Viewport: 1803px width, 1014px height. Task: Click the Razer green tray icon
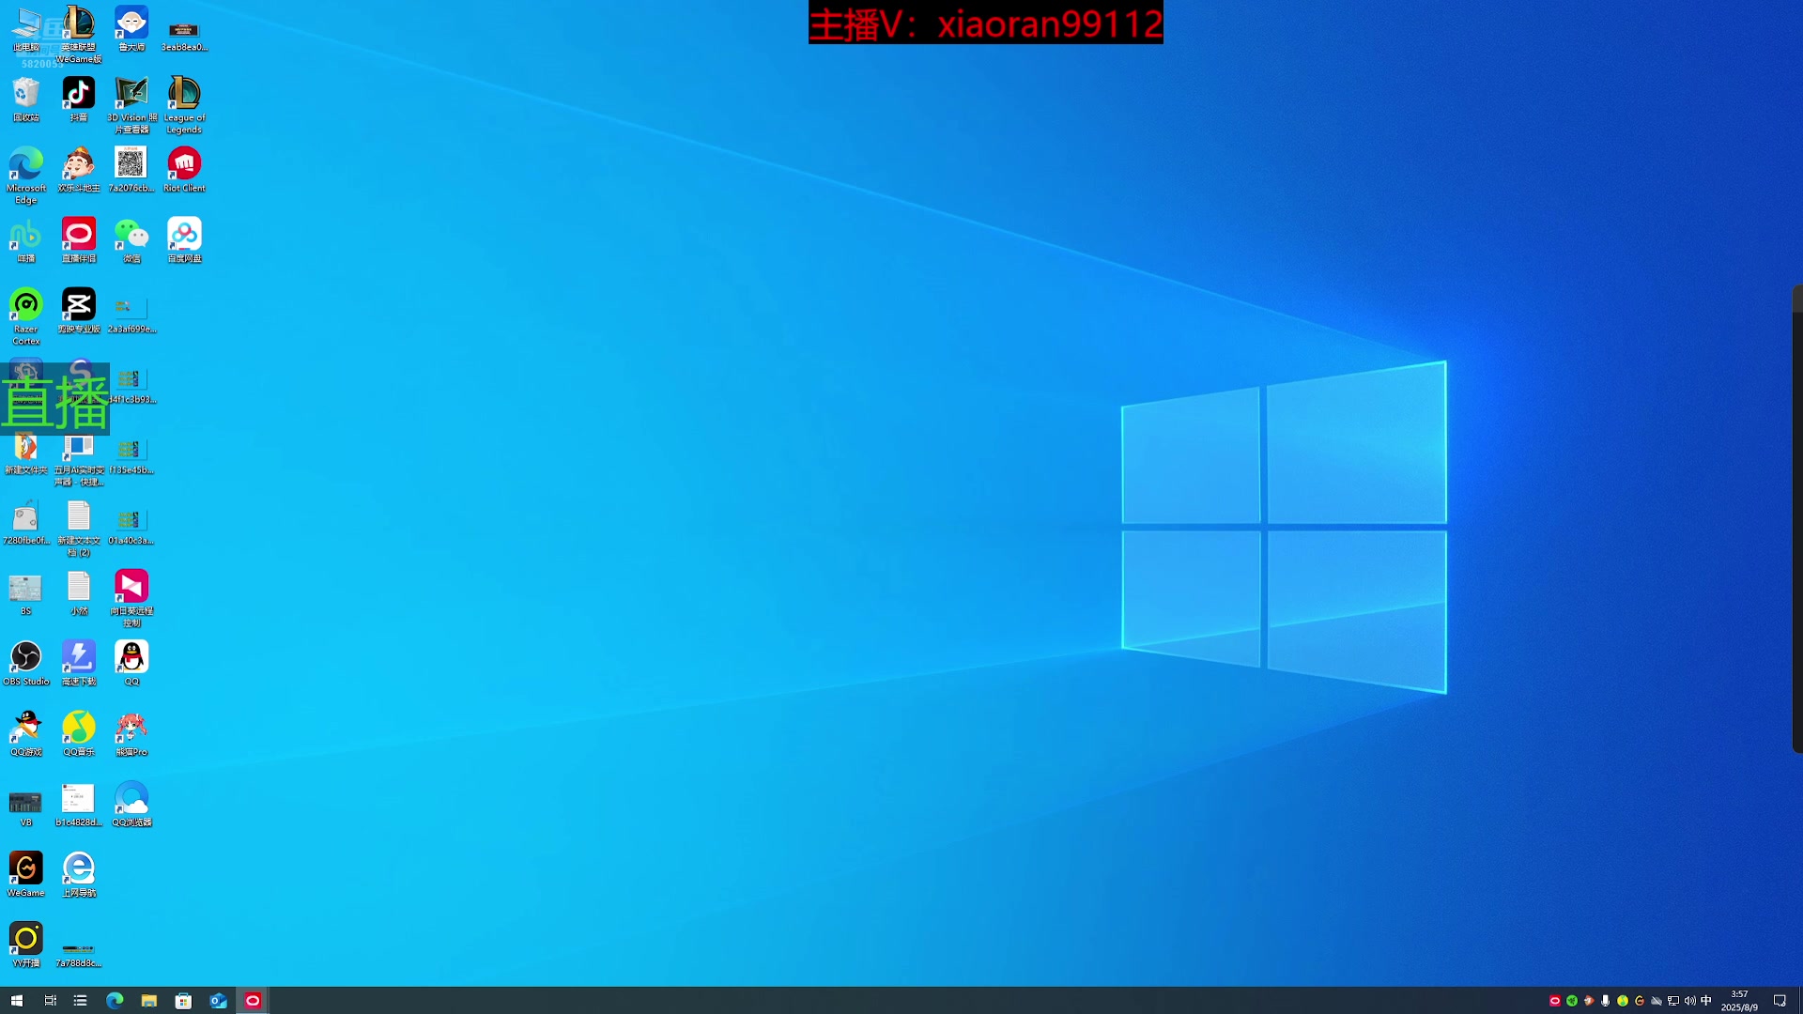tap(1572, 1001)
